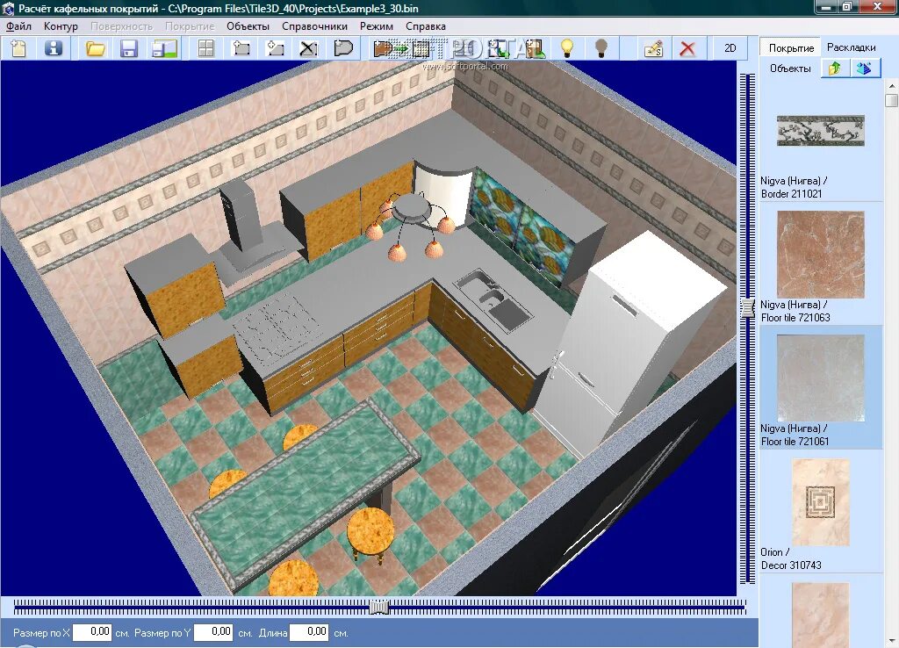Click the rectangle contour icon with corner handles

point(241,48)
